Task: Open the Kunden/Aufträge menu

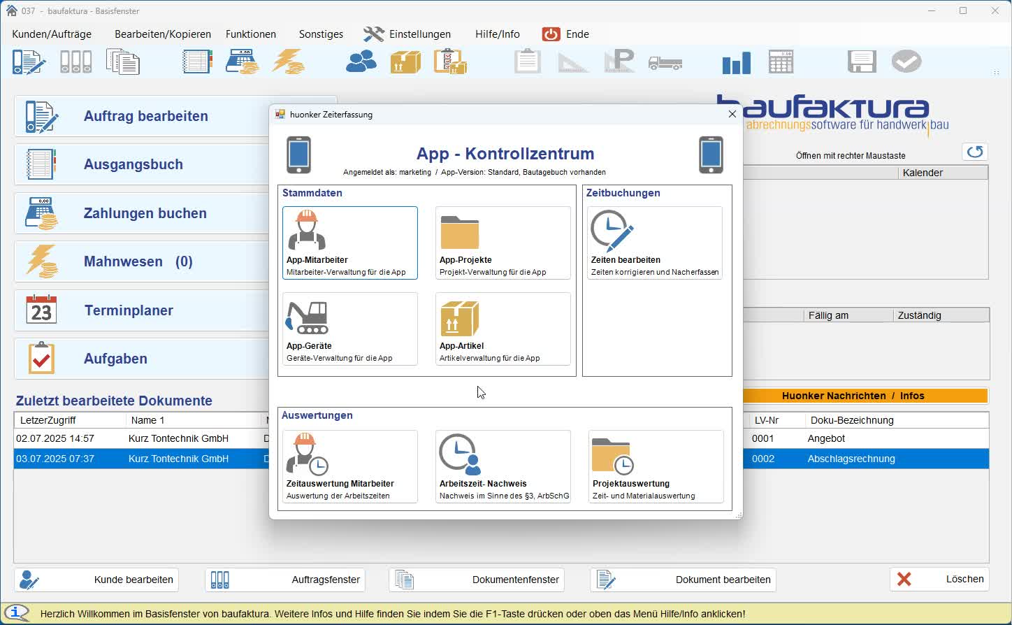Action: (52, 34)
